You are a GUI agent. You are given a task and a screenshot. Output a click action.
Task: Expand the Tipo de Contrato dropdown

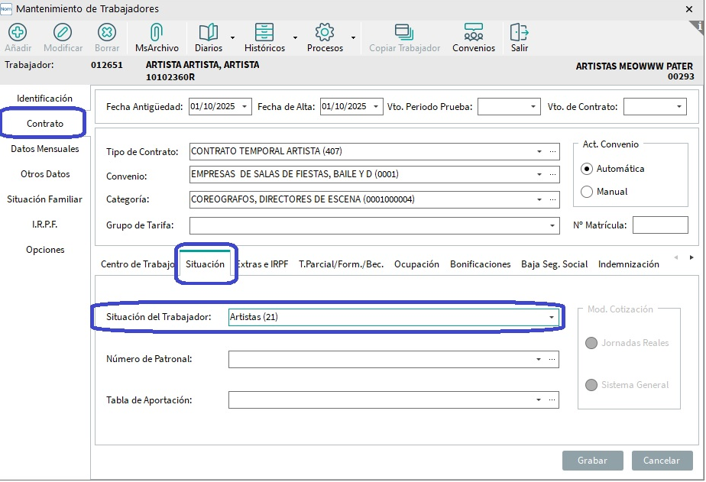[x=539, y=152]
